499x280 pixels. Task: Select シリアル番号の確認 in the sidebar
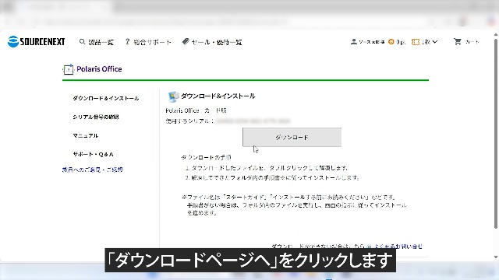click(x=96, y=117)
